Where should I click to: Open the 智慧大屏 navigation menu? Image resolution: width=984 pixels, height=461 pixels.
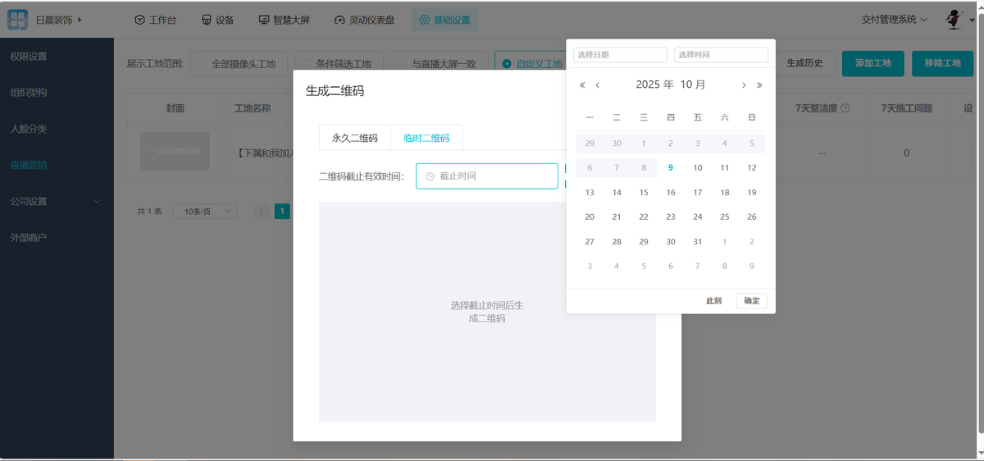284,20
